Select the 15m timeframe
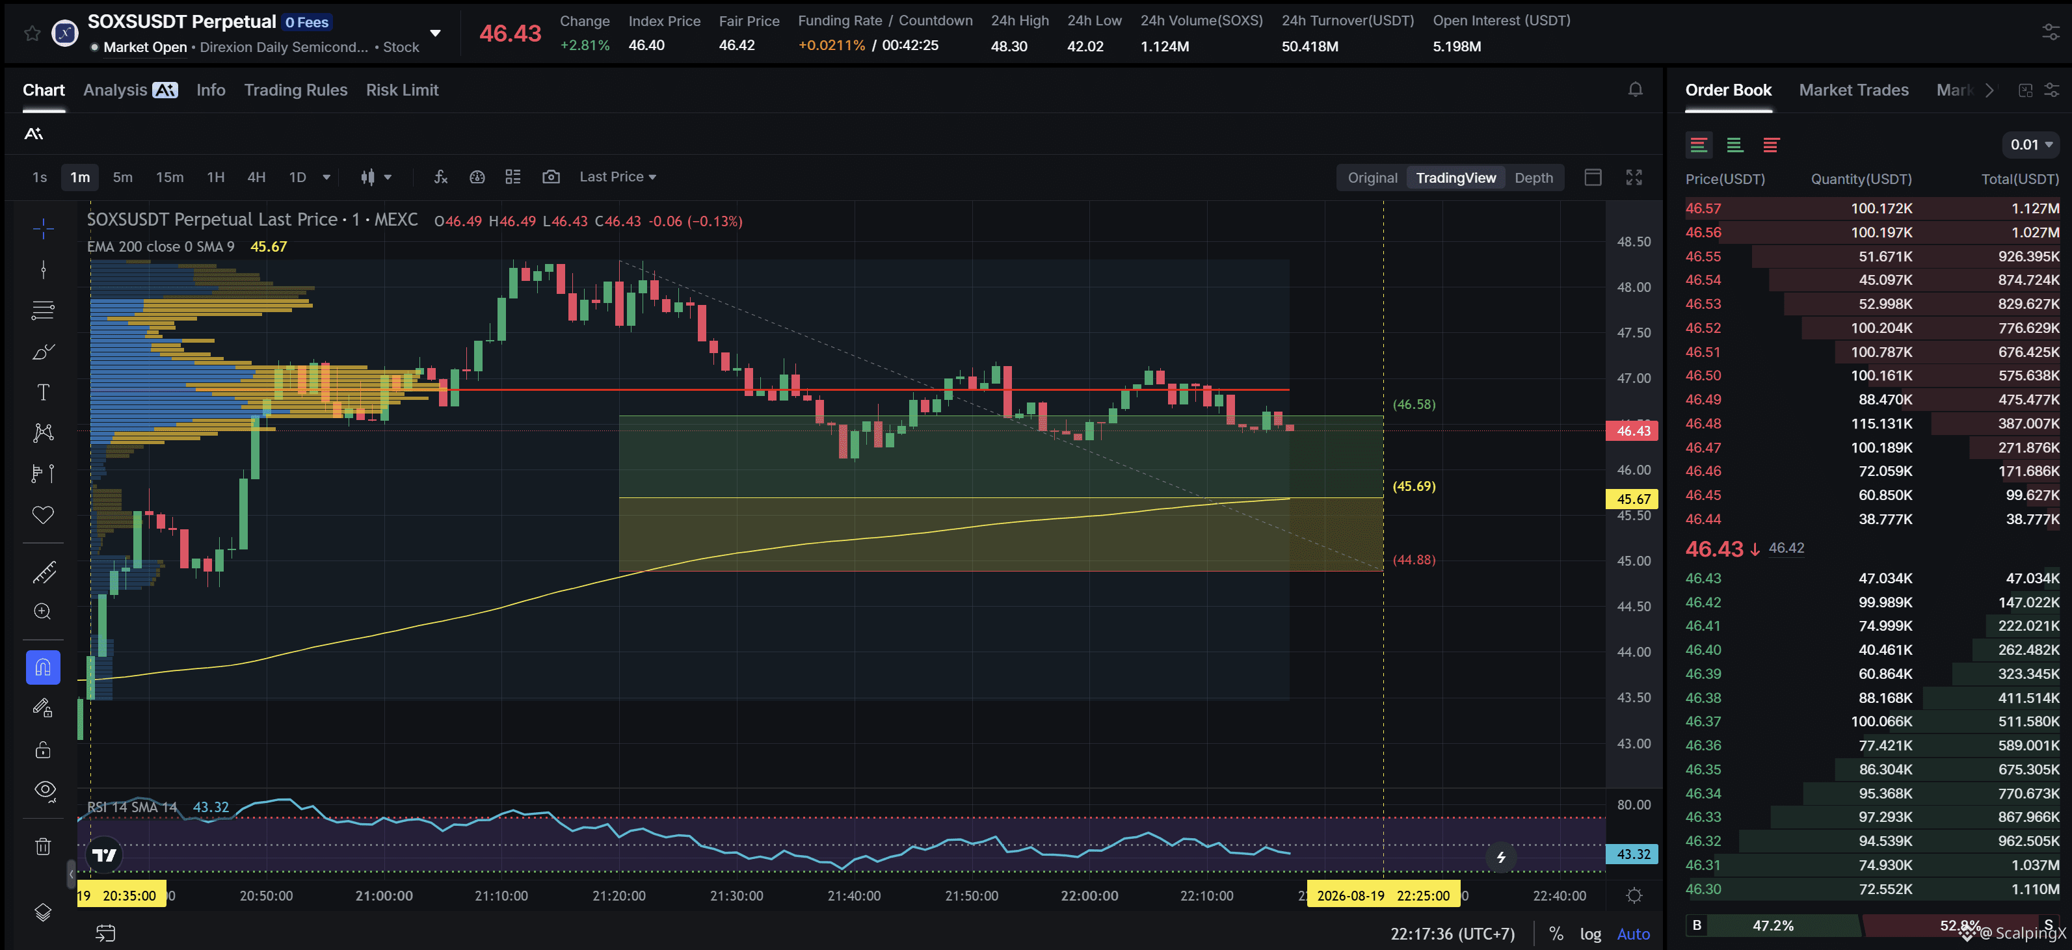 [x=170, y=177]
